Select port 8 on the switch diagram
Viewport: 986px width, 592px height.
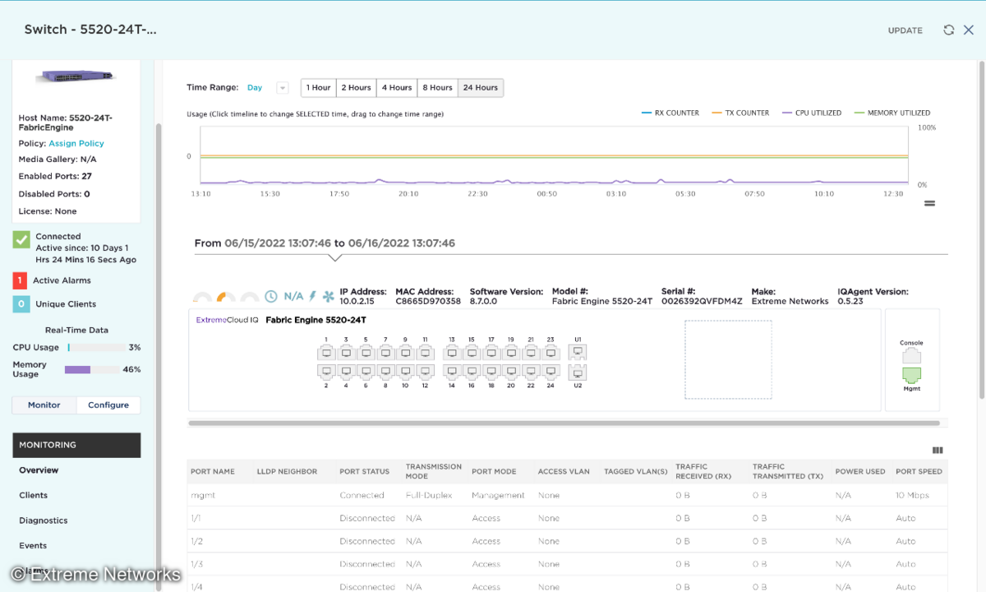pos(385,371)
